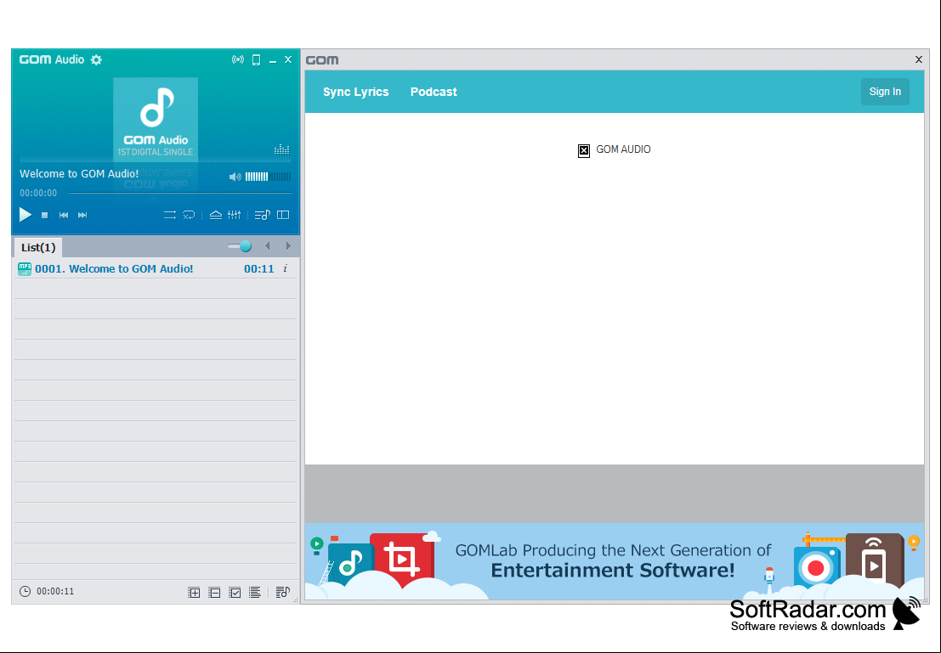
Task: Click the 00:11 track duration
Action: [258, 268]
